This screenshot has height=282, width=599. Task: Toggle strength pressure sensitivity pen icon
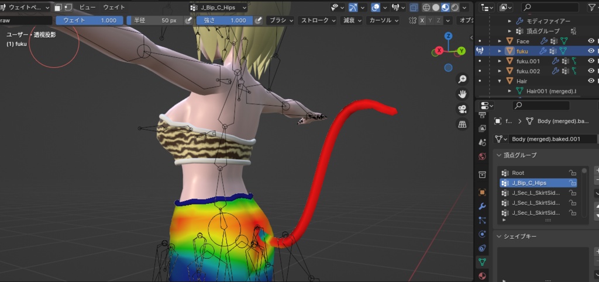(x=258, y=20)
